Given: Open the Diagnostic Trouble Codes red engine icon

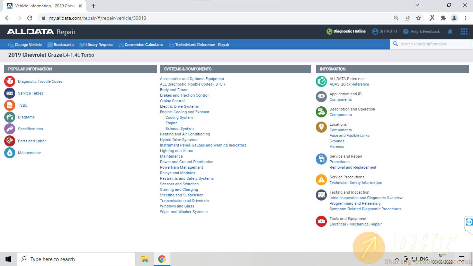Looking at the screenshot, I should (10, 81).
